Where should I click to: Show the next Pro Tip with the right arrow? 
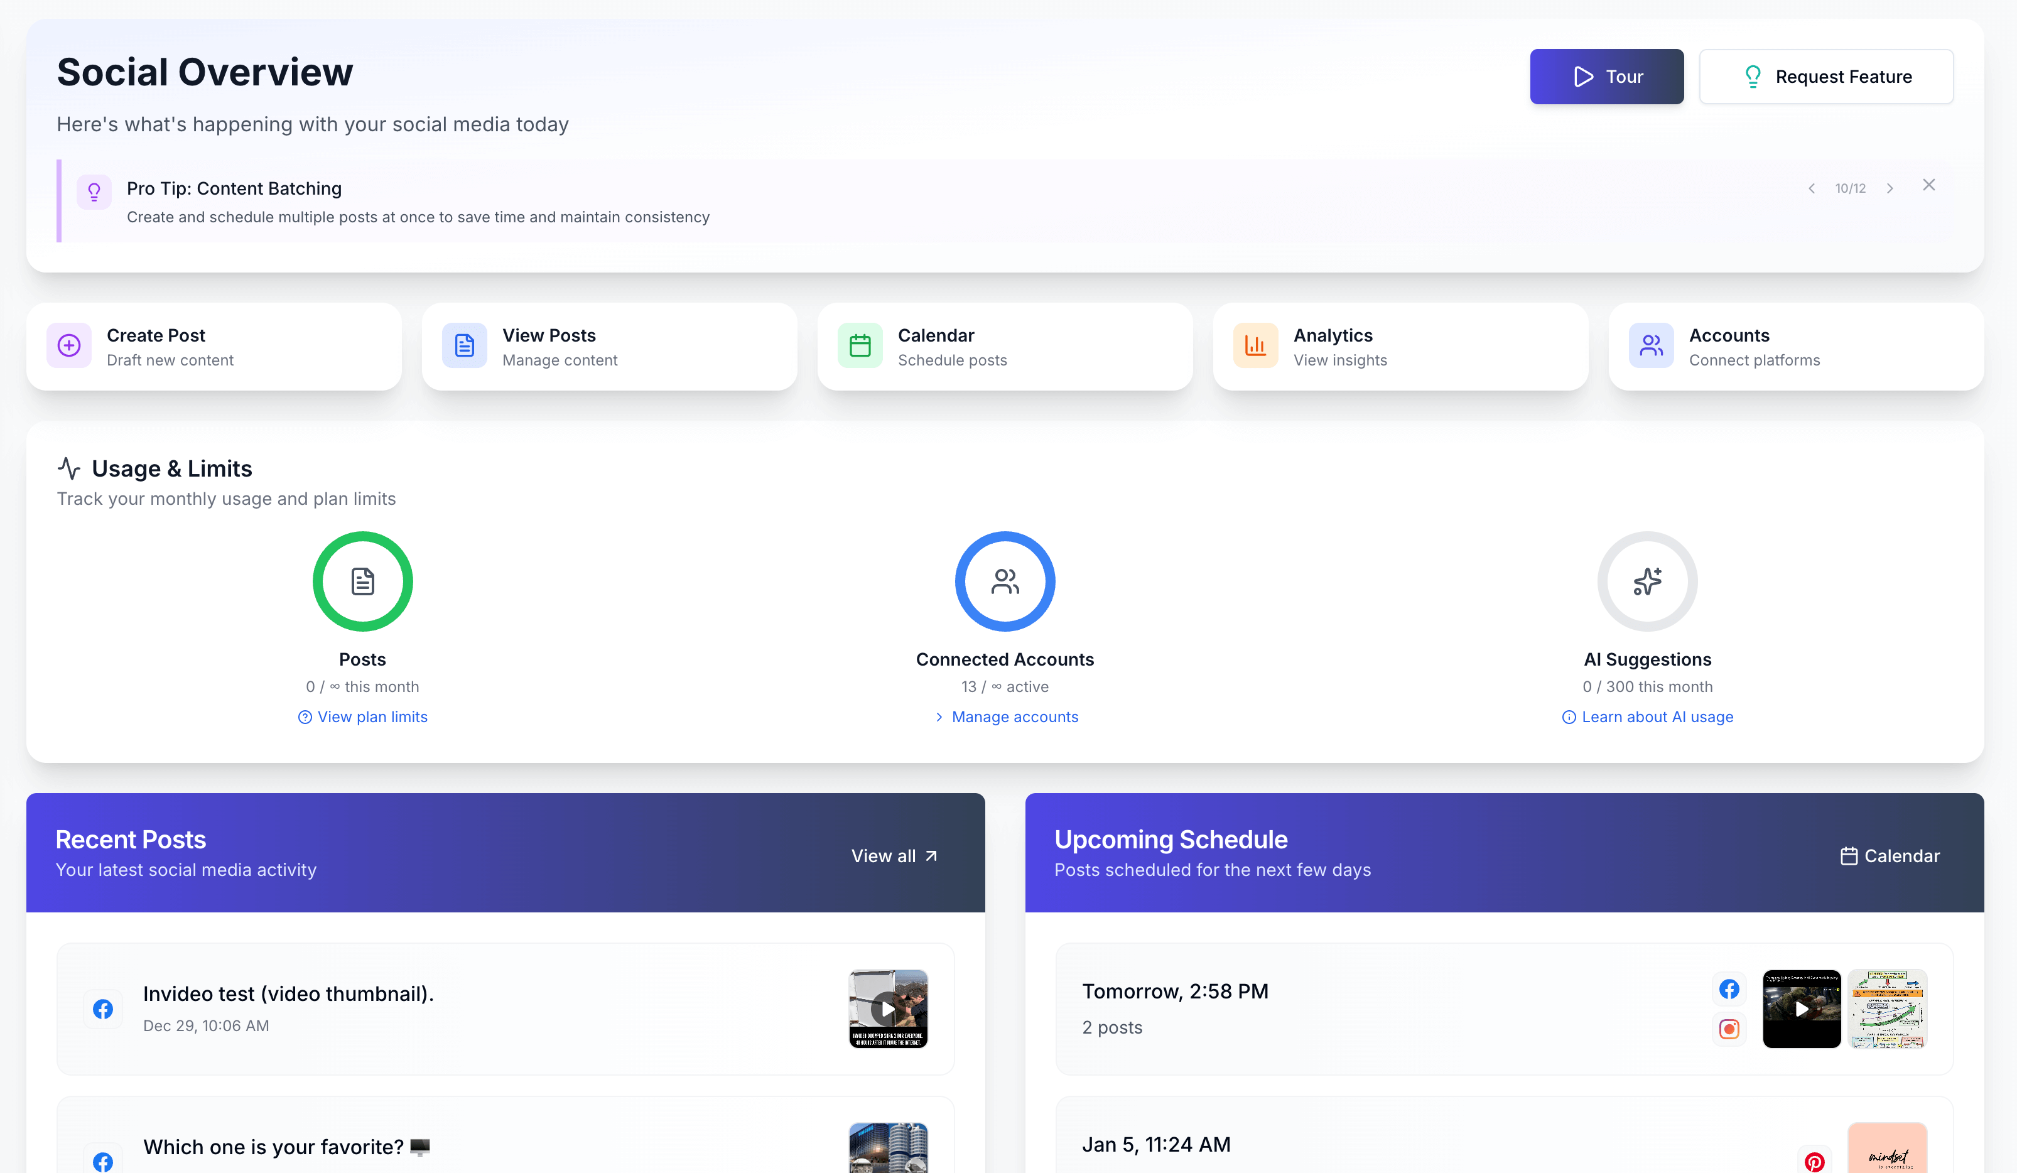click(x=1890, y=188)
